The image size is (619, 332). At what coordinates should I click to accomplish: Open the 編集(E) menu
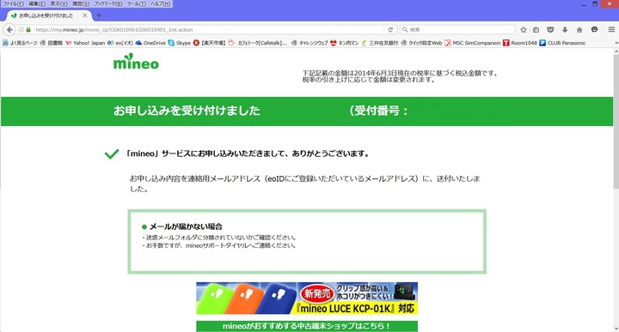37,3
